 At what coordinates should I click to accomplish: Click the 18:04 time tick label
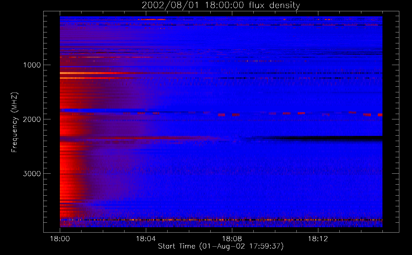(146, 239)
